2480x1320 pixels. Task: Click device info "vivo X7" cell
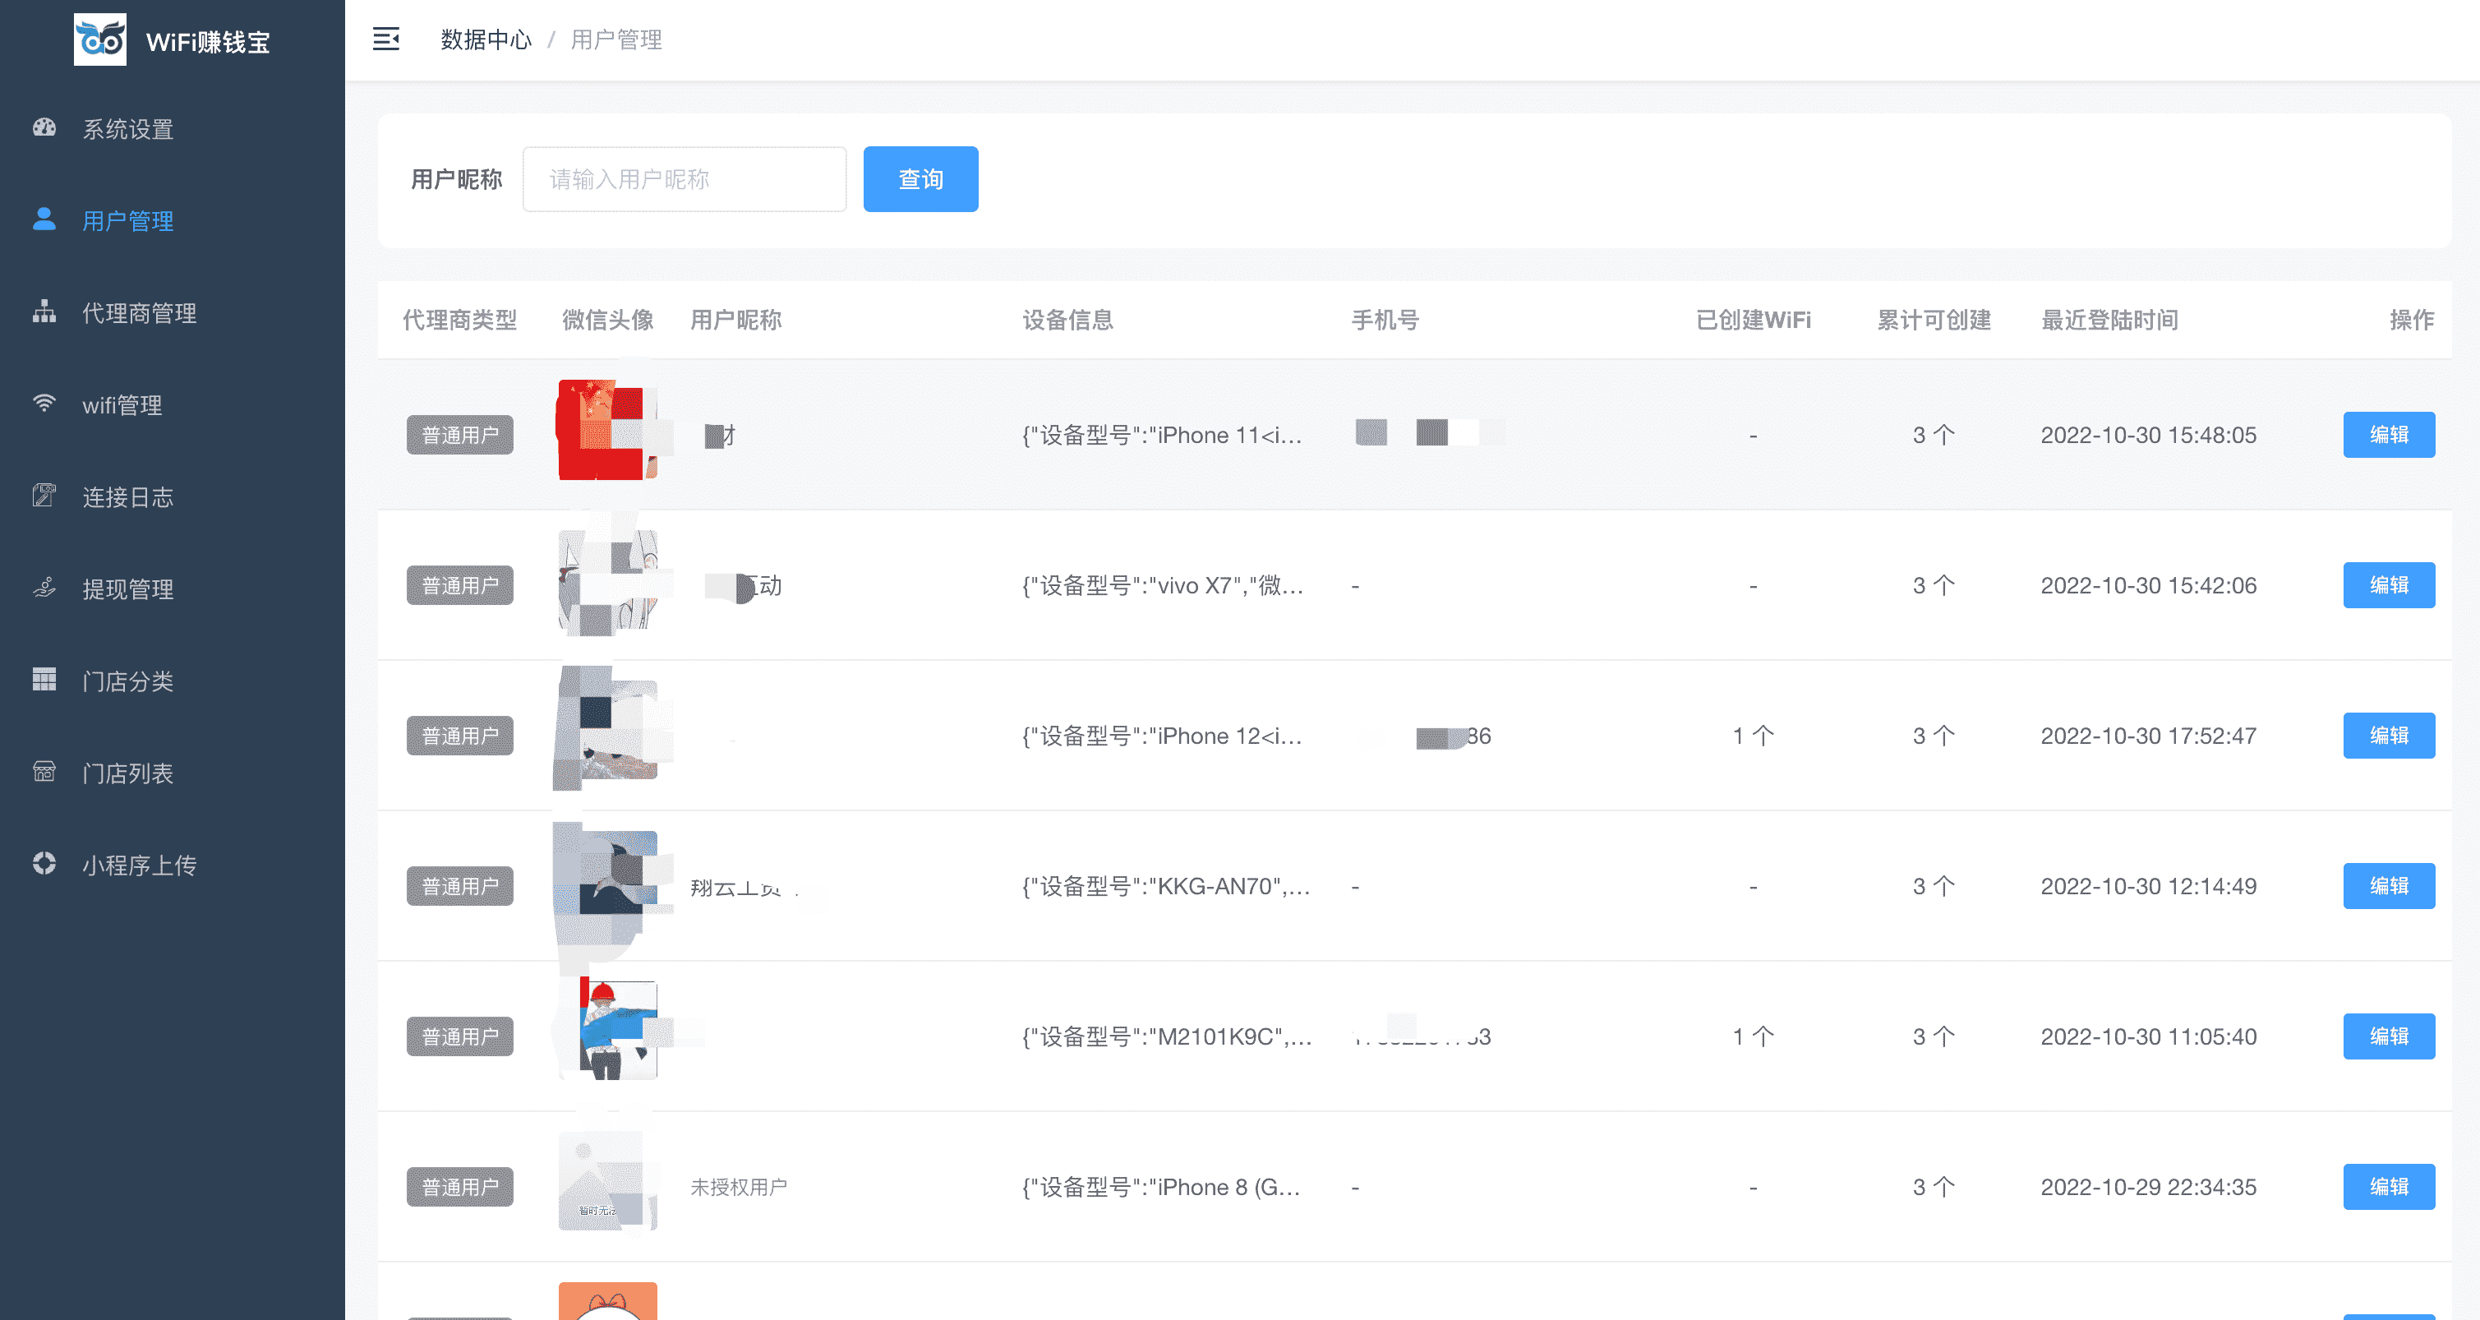pos(1163,585)
